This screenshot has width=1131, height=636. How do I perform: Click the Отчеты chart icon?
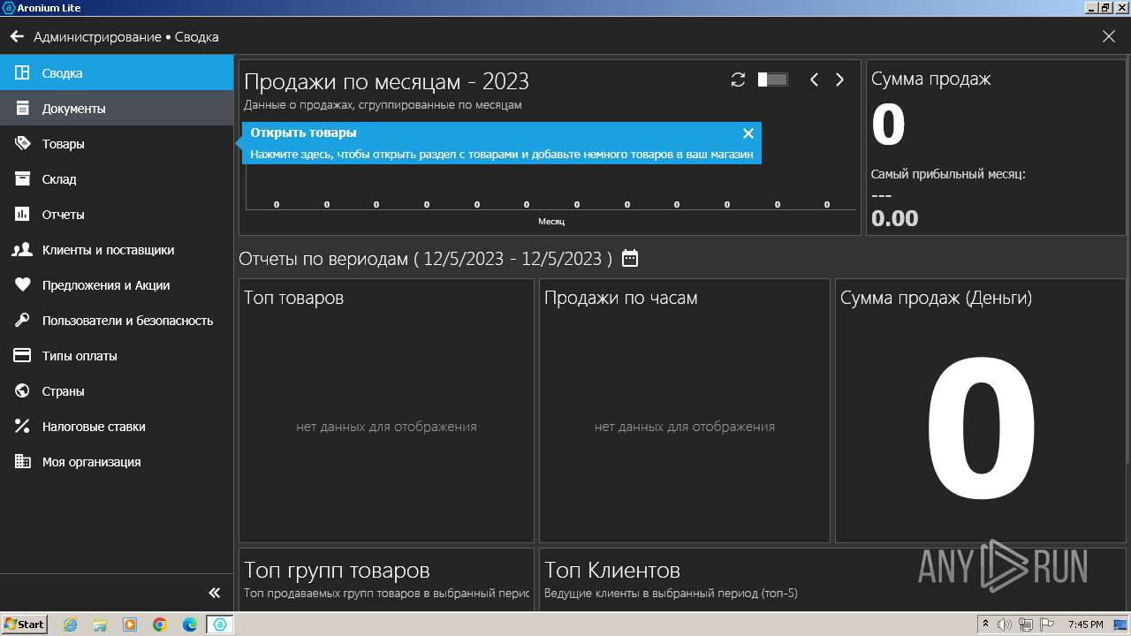[23, 215]
